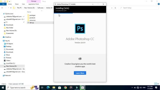Switch to details view layout icon
Image resolution: width=160 pixels, height=90 pixels.
(x=155, y=84)
